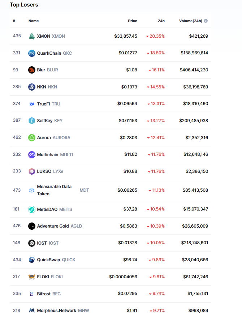
Task: Sort by the # rank column header
Action: [x=14, y=21]
